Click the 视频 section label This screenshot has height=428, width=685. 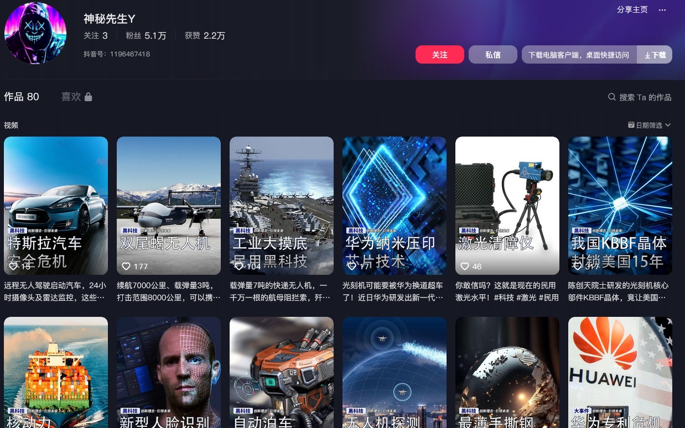(x=11, y=125)
